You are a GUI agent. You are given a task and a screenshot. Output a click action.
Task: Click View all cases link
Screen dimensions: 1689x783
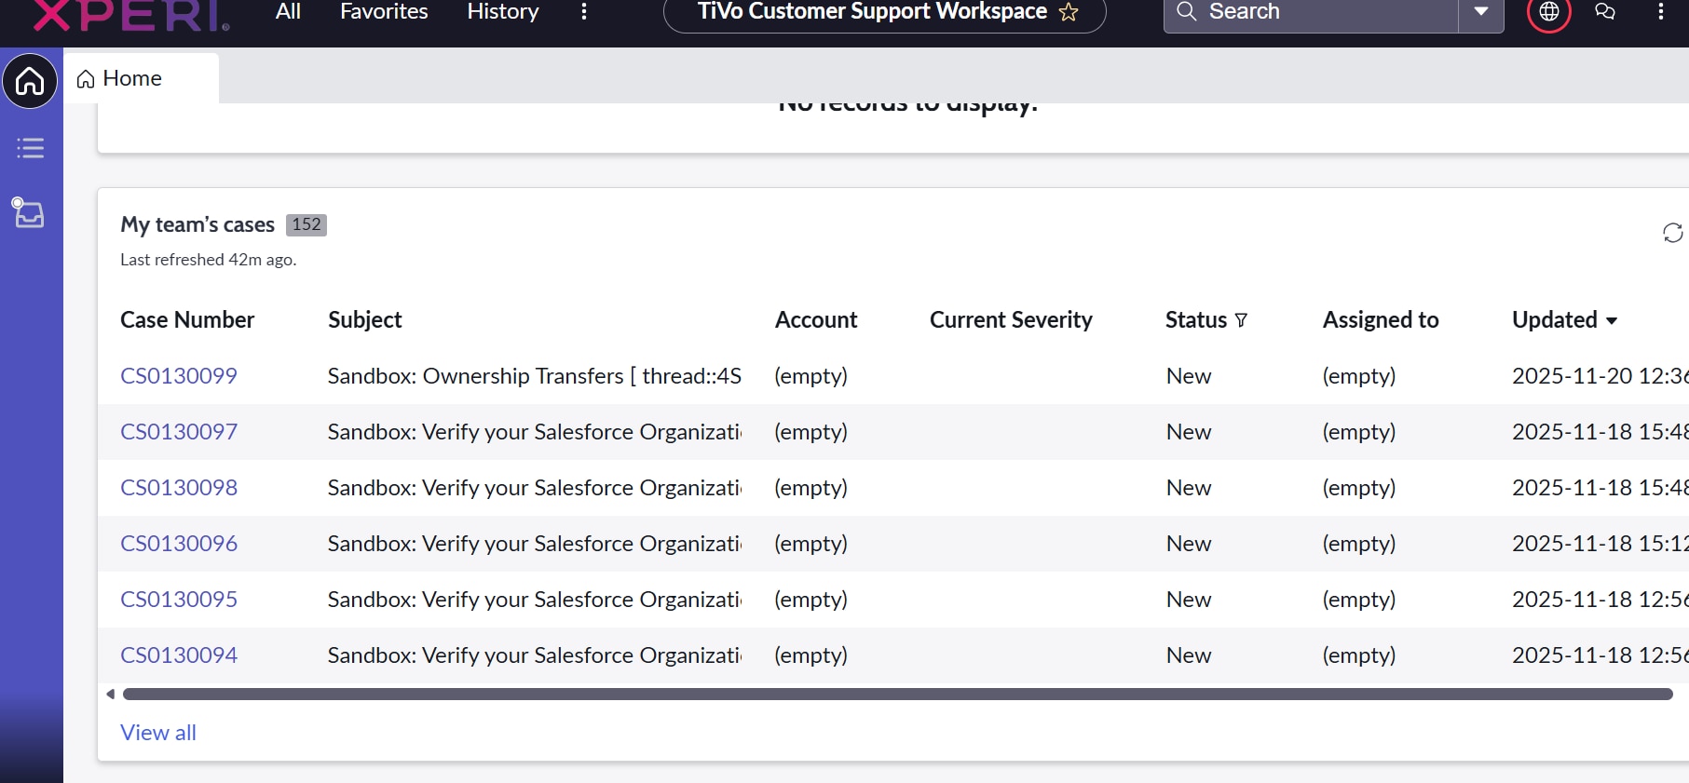click(x=158, y=733)
